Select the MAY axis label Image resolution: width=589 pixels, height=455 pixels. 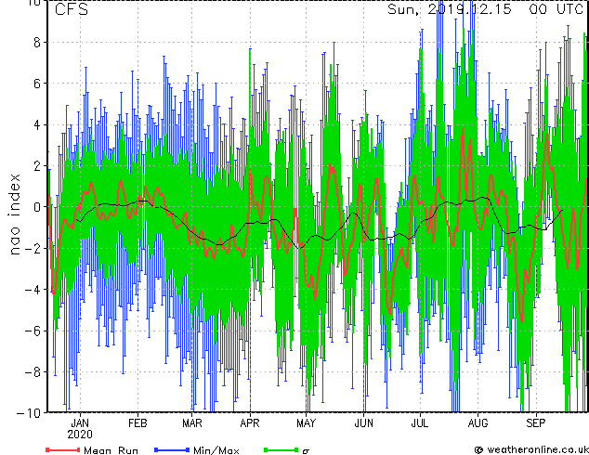(307, 423)
